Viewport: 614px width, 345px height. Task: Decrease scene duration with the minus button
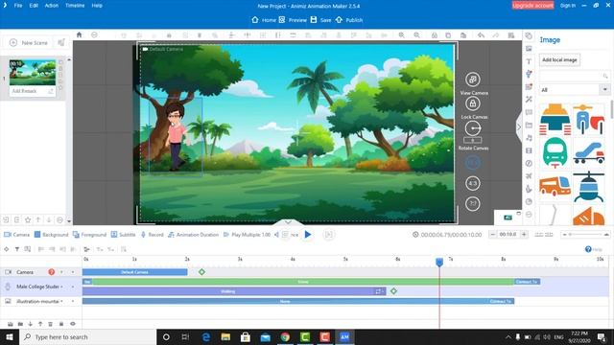coord(492,234)
